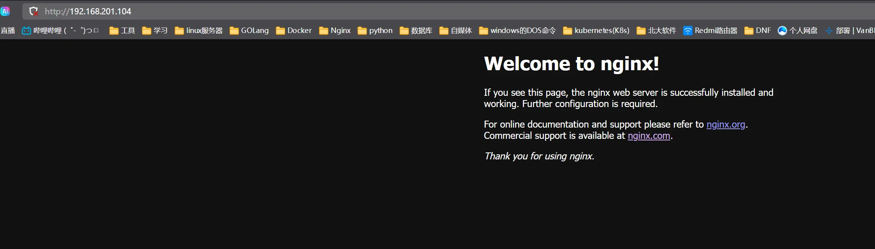The height and width of the screenshot is (249, 875).
Task: Open the GOLang bookmarks folder
Action: (249, 31)
